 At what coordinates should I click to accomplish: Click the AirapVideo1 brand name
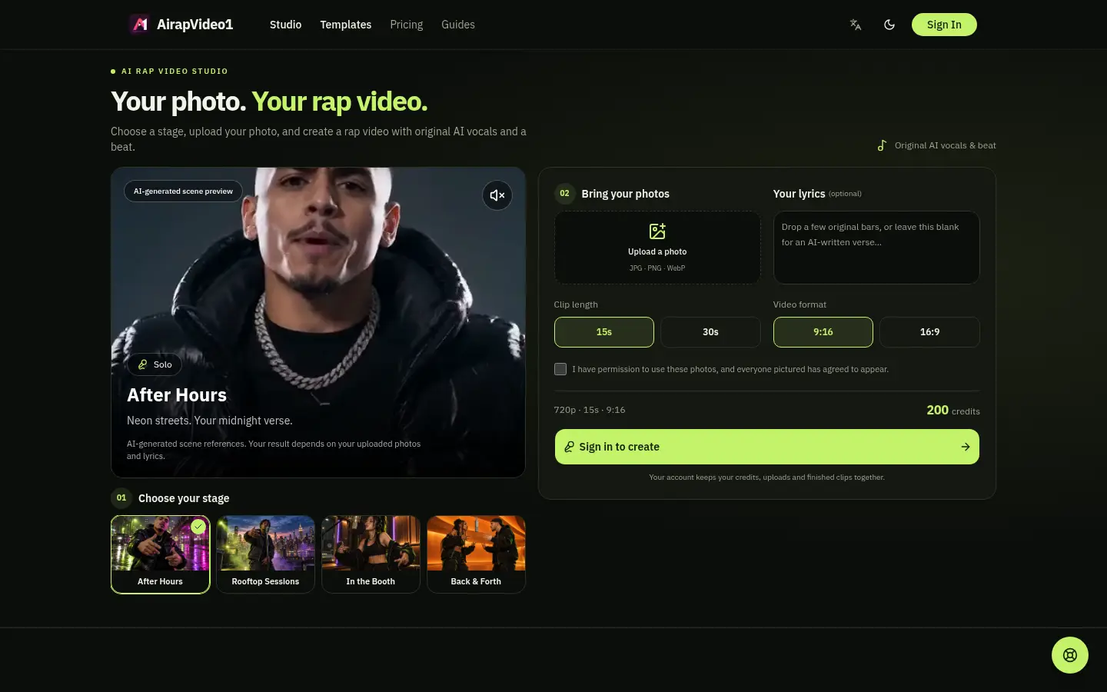pyautogui.click(x=195, y=25)
